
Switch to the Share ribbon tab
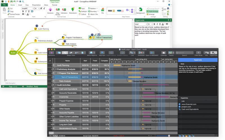point(46,5)
